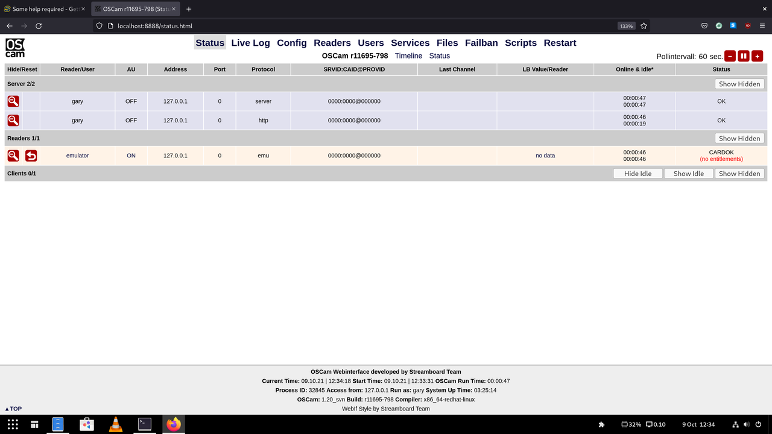Launch VLC media player from the taskbar
772x434 pixels.
tap(116, 424)
